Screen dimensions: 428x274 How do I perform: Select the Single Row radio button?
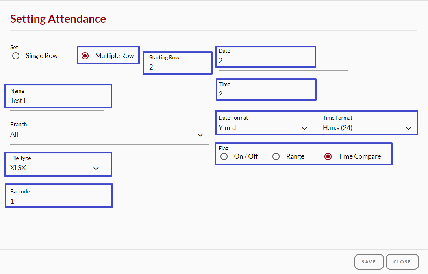(x=15, y=56)
